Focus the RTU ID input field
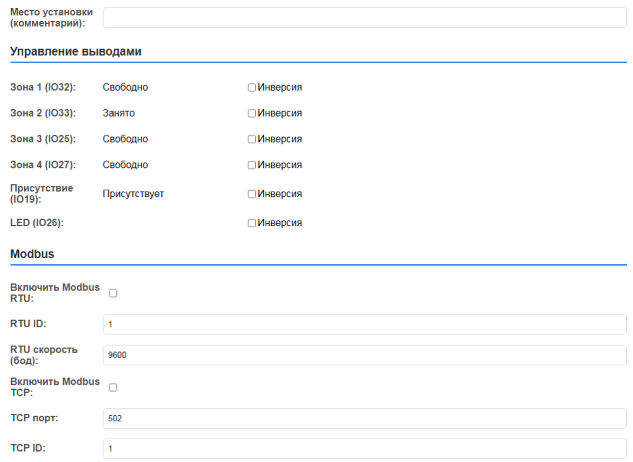The width and height of the screenshot is (633, 462). (365, 324)
